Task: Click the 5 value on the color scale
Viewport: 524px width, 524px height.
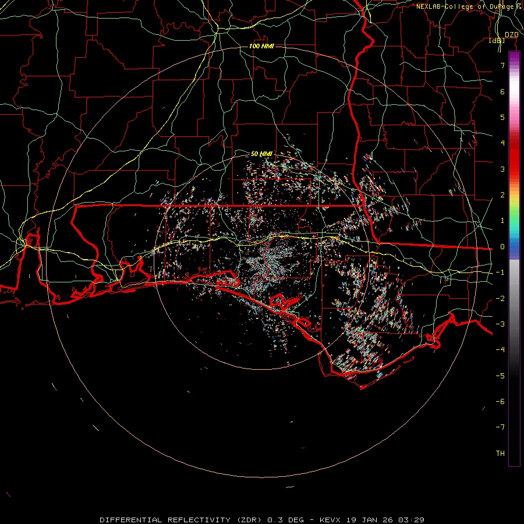Action: [502, 117]
